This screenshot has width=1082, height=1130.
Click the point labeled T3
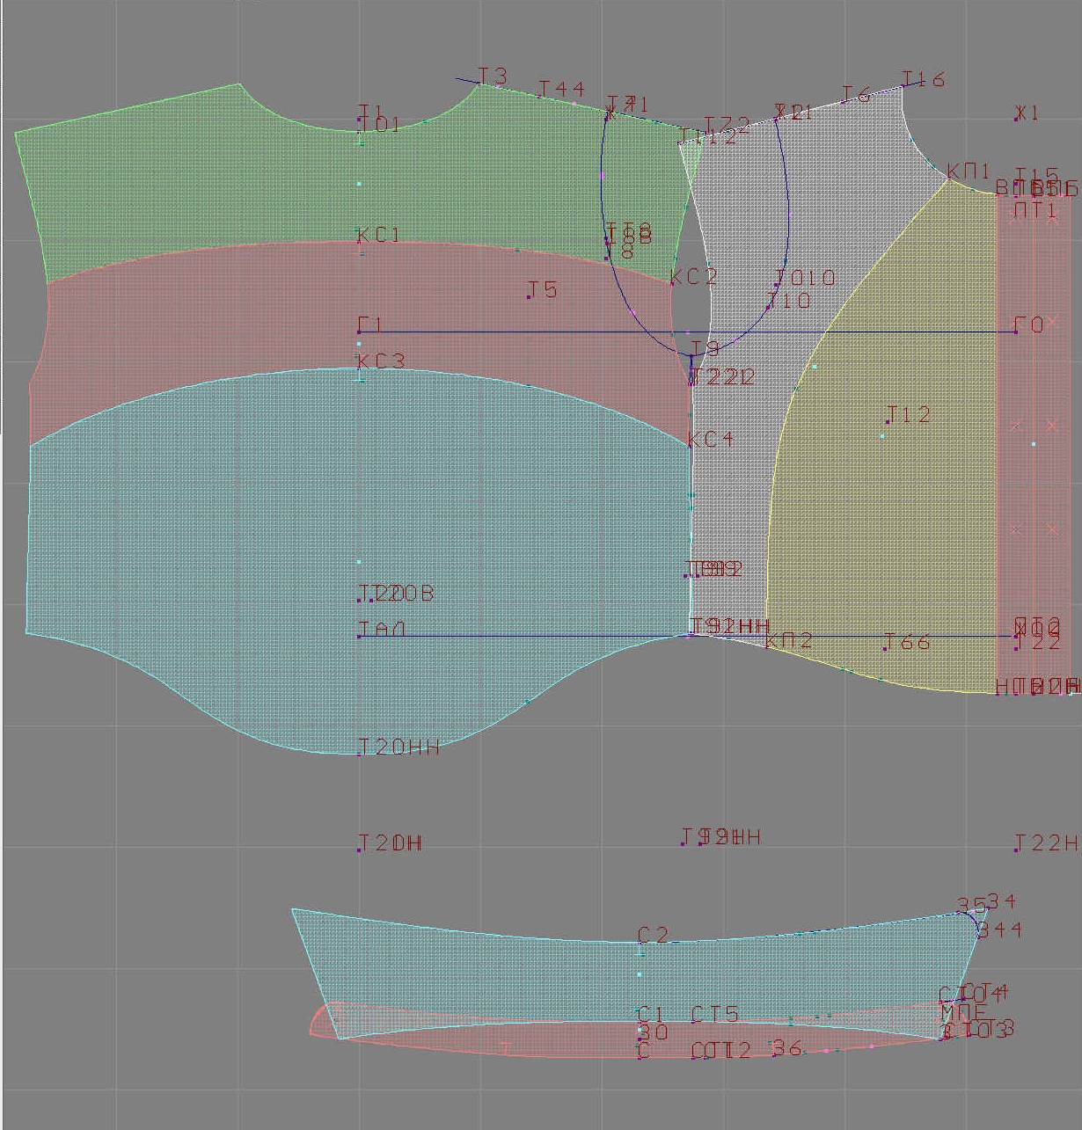point(479,84)
